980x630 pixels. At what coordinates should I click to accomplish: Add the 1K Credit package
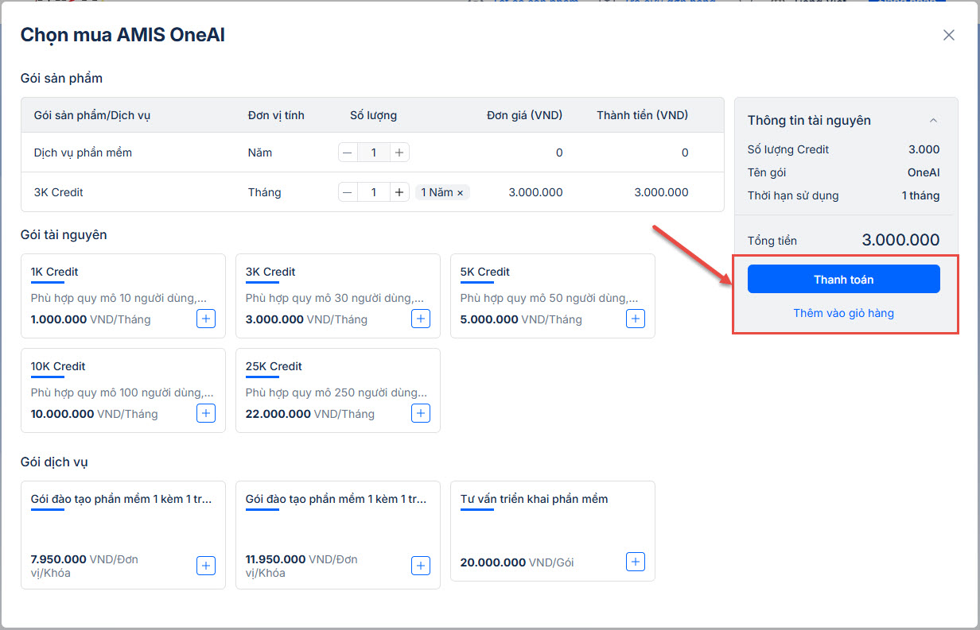point(206,319)
